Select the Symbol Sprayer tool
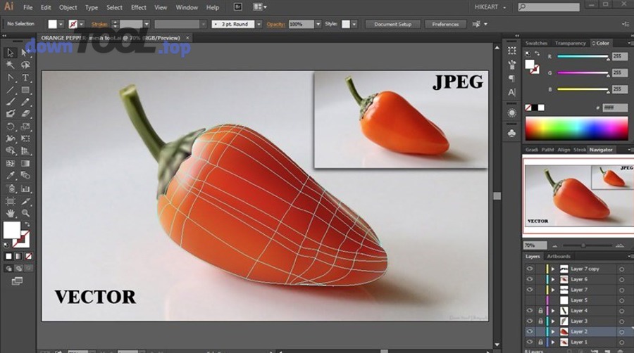Image resolution: width=634 pixels, height=353 pixels. [10, 188]
